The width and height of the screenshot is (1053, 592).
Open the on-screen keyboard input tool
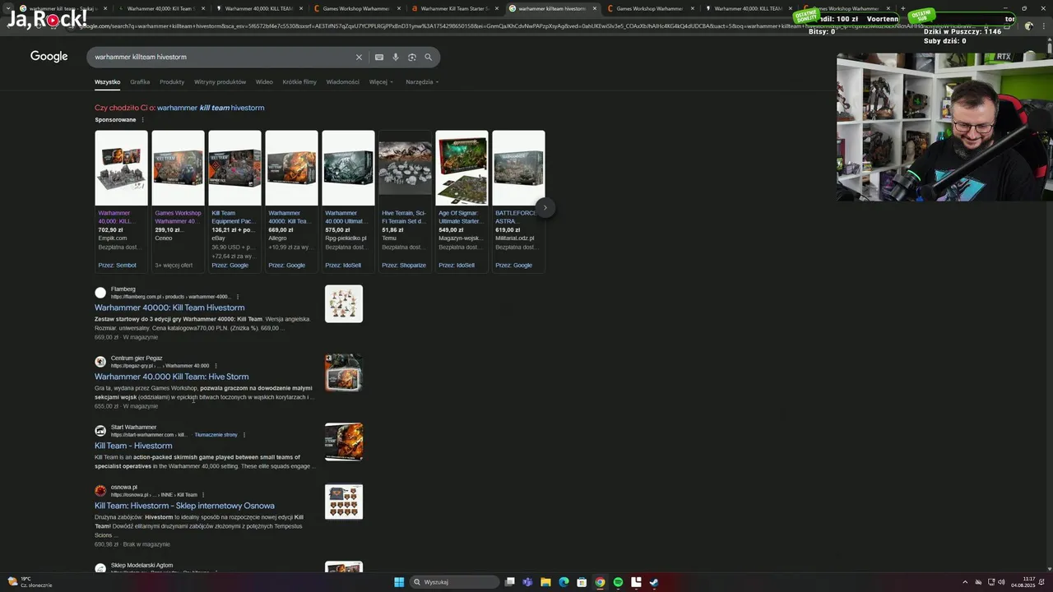tap(379, 57)
